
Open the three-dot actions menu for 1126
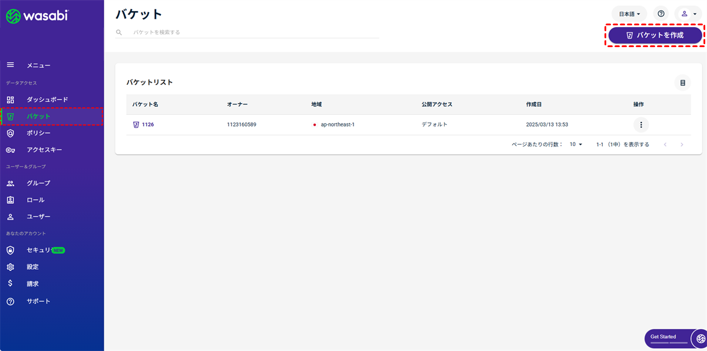tap(641, 125)
